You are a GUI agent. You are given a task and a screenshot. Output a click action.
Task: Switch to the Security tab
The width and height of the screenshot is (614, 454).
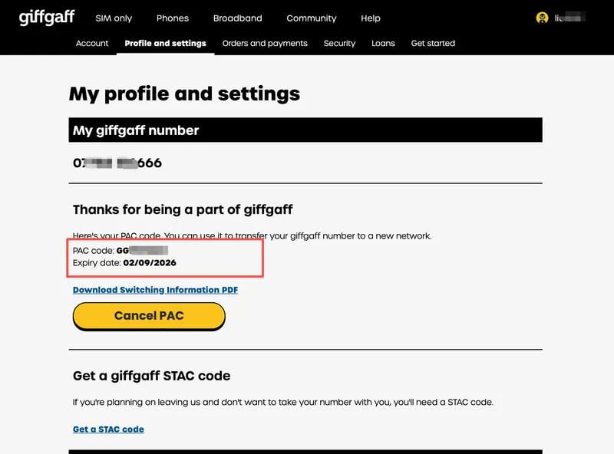point(339,43)
